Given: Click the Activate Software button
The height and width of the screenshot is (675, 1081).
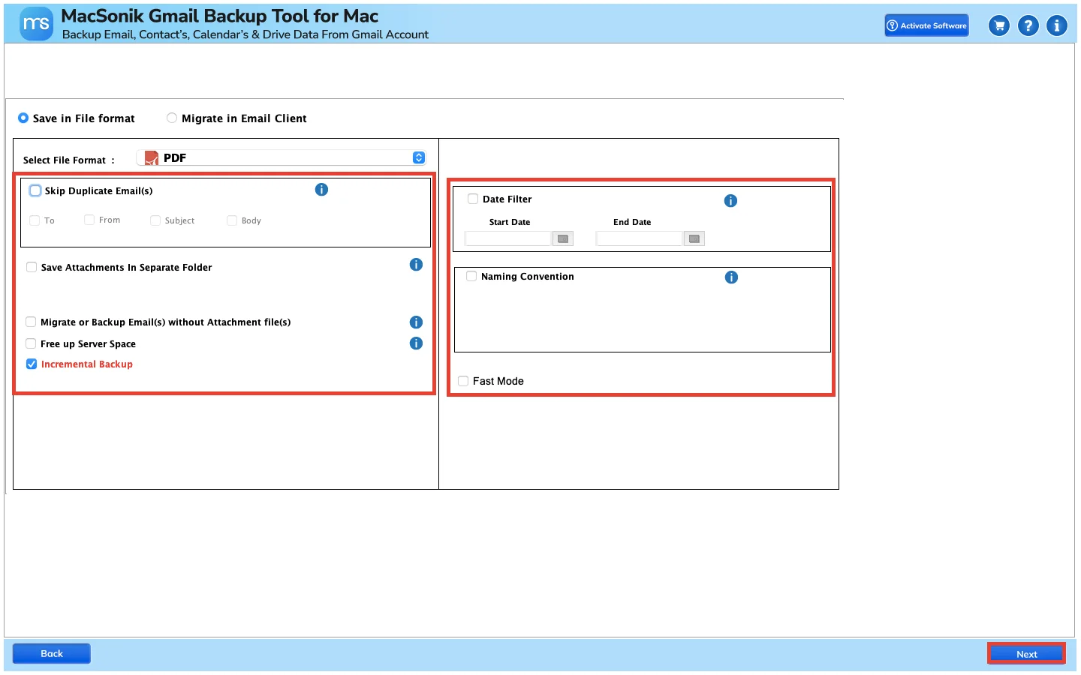Looking at the screenshot, I should click(x=926, y=25).
